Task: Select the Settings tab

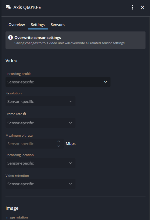Action: pyautogui.click(x=37, y=24)
